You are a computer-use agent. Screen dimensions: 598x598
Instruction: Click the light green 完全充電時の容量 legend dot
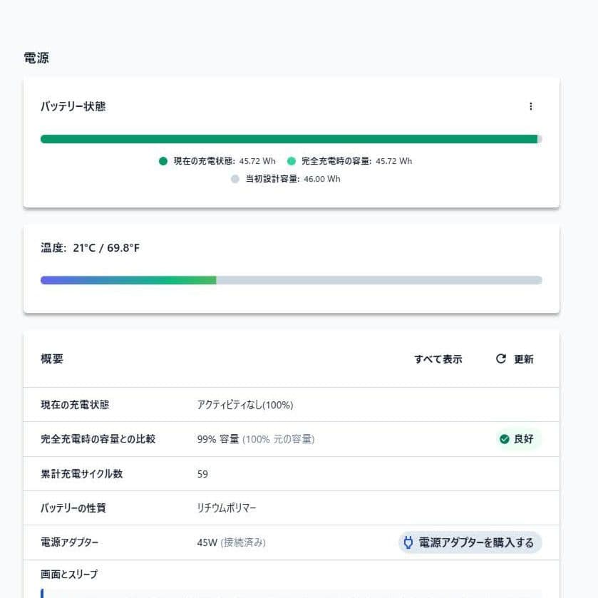(292, 161)
